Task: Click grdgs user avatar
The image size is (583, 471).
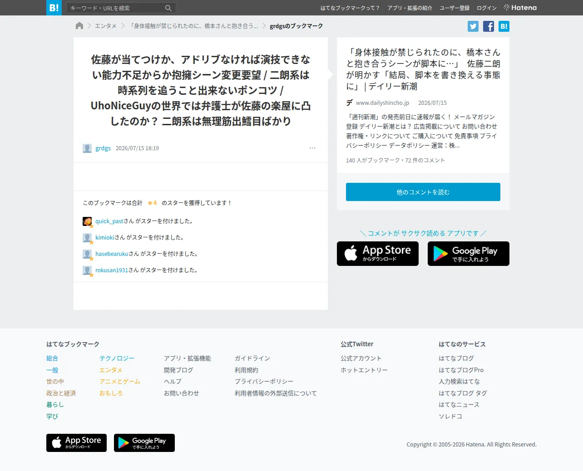Action: click(87, 148)
